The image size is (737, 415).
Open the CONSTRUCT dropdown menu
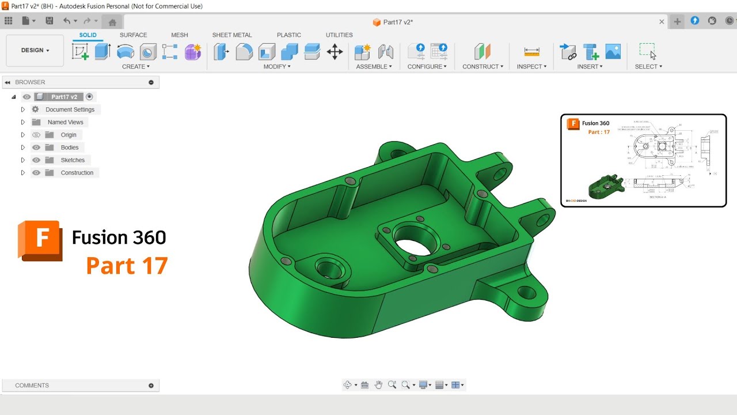[x=483, y=67]
